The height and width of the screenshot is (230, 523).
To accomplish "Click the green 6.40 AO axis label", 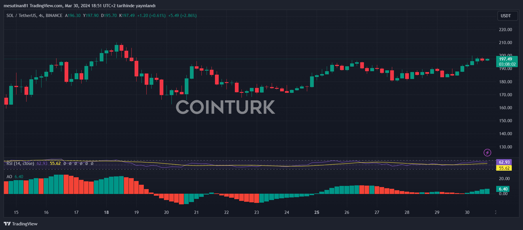I will pyautogui.click(x=503, y=189).
